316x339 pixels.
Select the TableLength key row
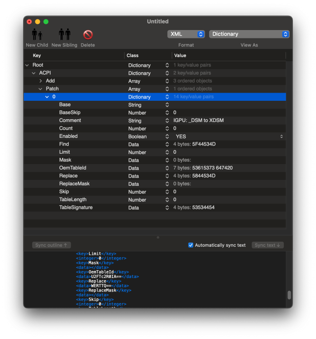click(155, 199)
